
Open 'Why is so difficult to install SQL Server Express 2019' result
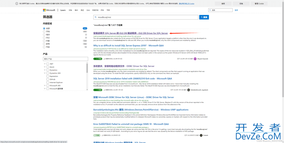pyautogui.click(x=128, y=46)
